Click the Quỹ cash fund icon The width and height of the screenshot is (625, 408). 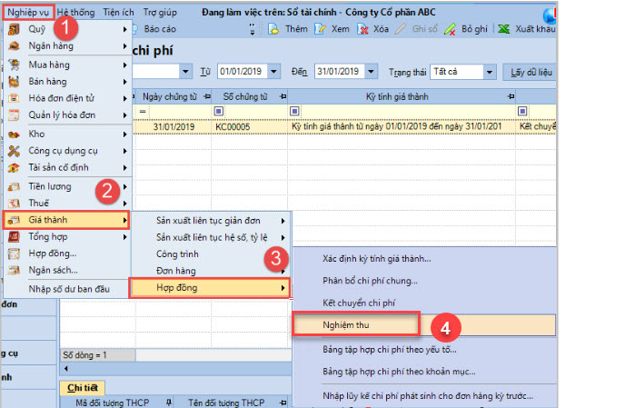pyautogui.click(x=15, y=29)
